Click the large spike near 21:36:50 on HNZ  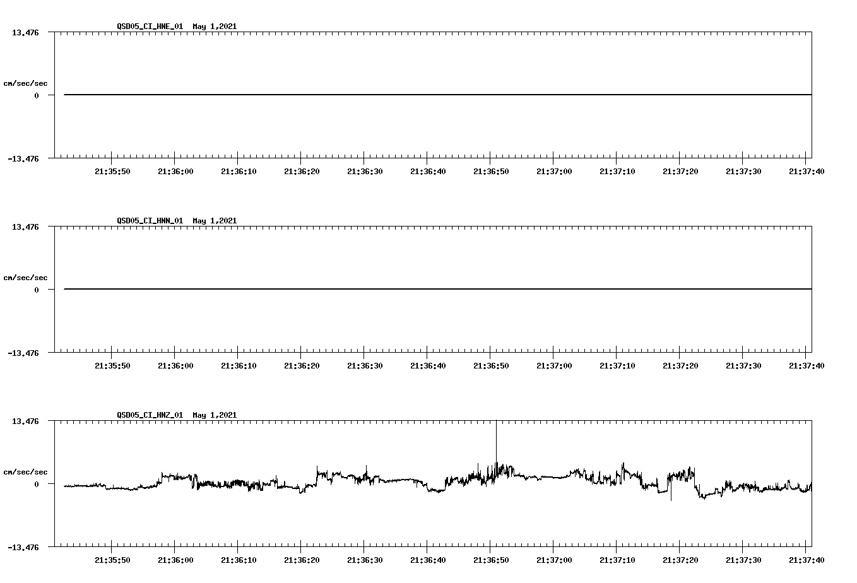pyautogui.click(x=496, y=442)
